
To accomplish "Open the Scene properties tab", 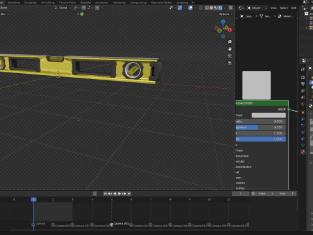I will pos(303,97).
